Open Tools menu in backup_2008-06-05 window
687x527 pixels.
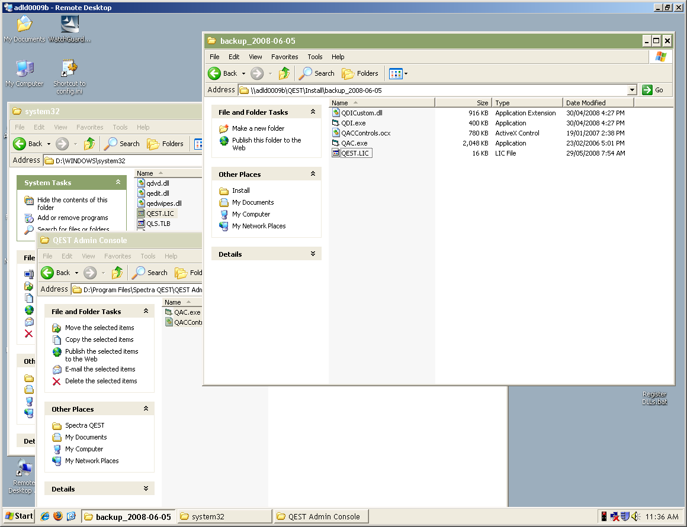[x=314, y=57]
